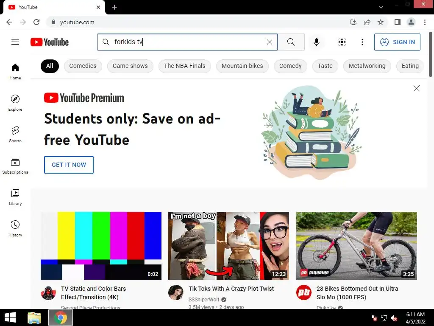The height and width of the screenshot is (326, 434).
Task: Open the 28 Bikes Bottomed Out thumbnail
Action: 356,246
